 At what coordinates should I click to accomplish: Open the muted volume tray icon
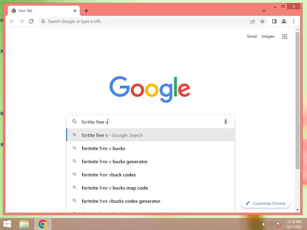pyautogui.click(x=264, y=224)
